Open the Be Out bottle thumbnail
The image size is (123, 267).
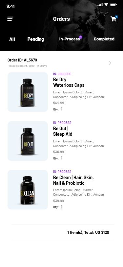coord(28,141)
